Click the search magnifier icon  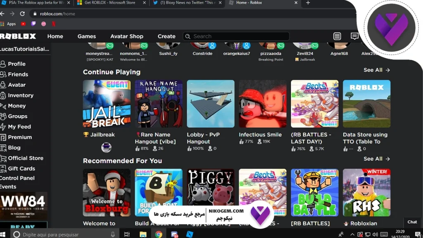point(188,36)
